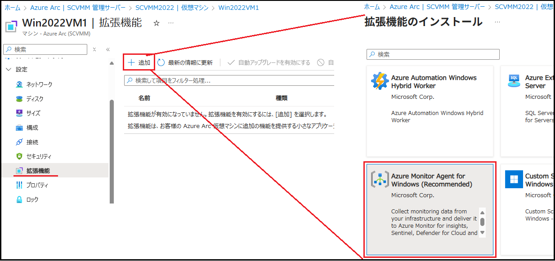Click the extension install search field
The height and width of the screenshot is (261, 555).
point(433,54)
